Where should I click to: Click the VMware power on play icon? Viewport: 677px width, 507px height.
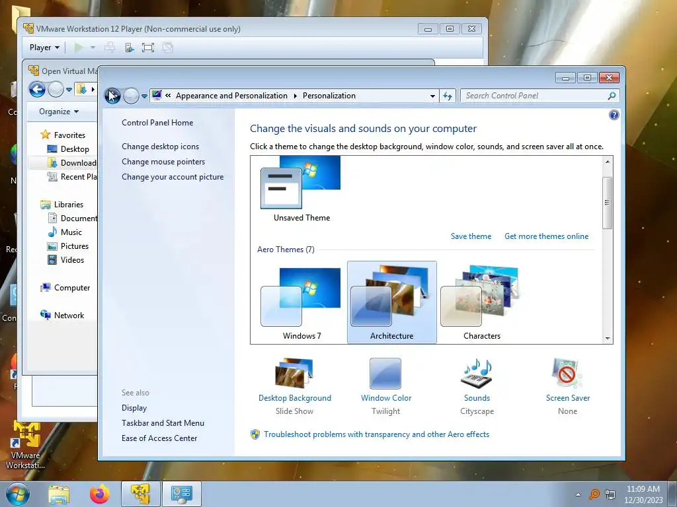click(79, 48)
